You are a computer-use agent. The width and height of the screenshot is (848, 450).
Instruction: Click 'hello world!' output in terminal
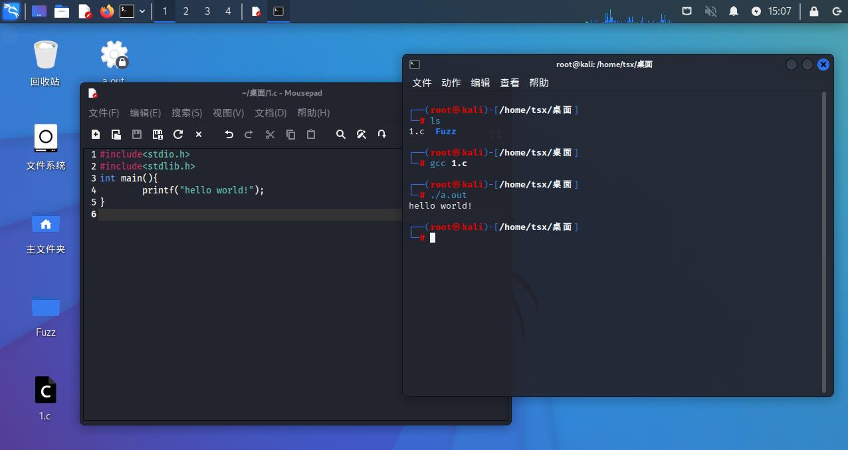coord(441,206)
